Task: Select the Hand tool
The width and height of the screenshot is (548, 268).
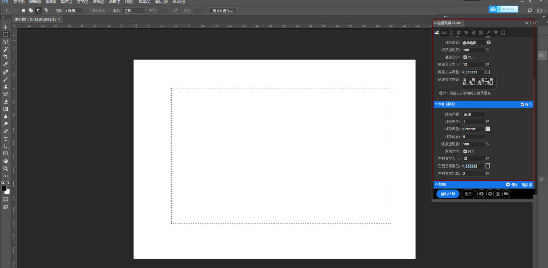Action: tap(6, 161)
